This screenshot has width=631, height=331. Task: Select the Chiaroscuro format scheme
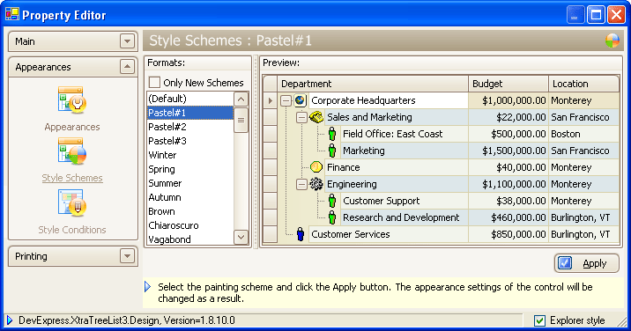pyautogui.click(x=190, y=225)
